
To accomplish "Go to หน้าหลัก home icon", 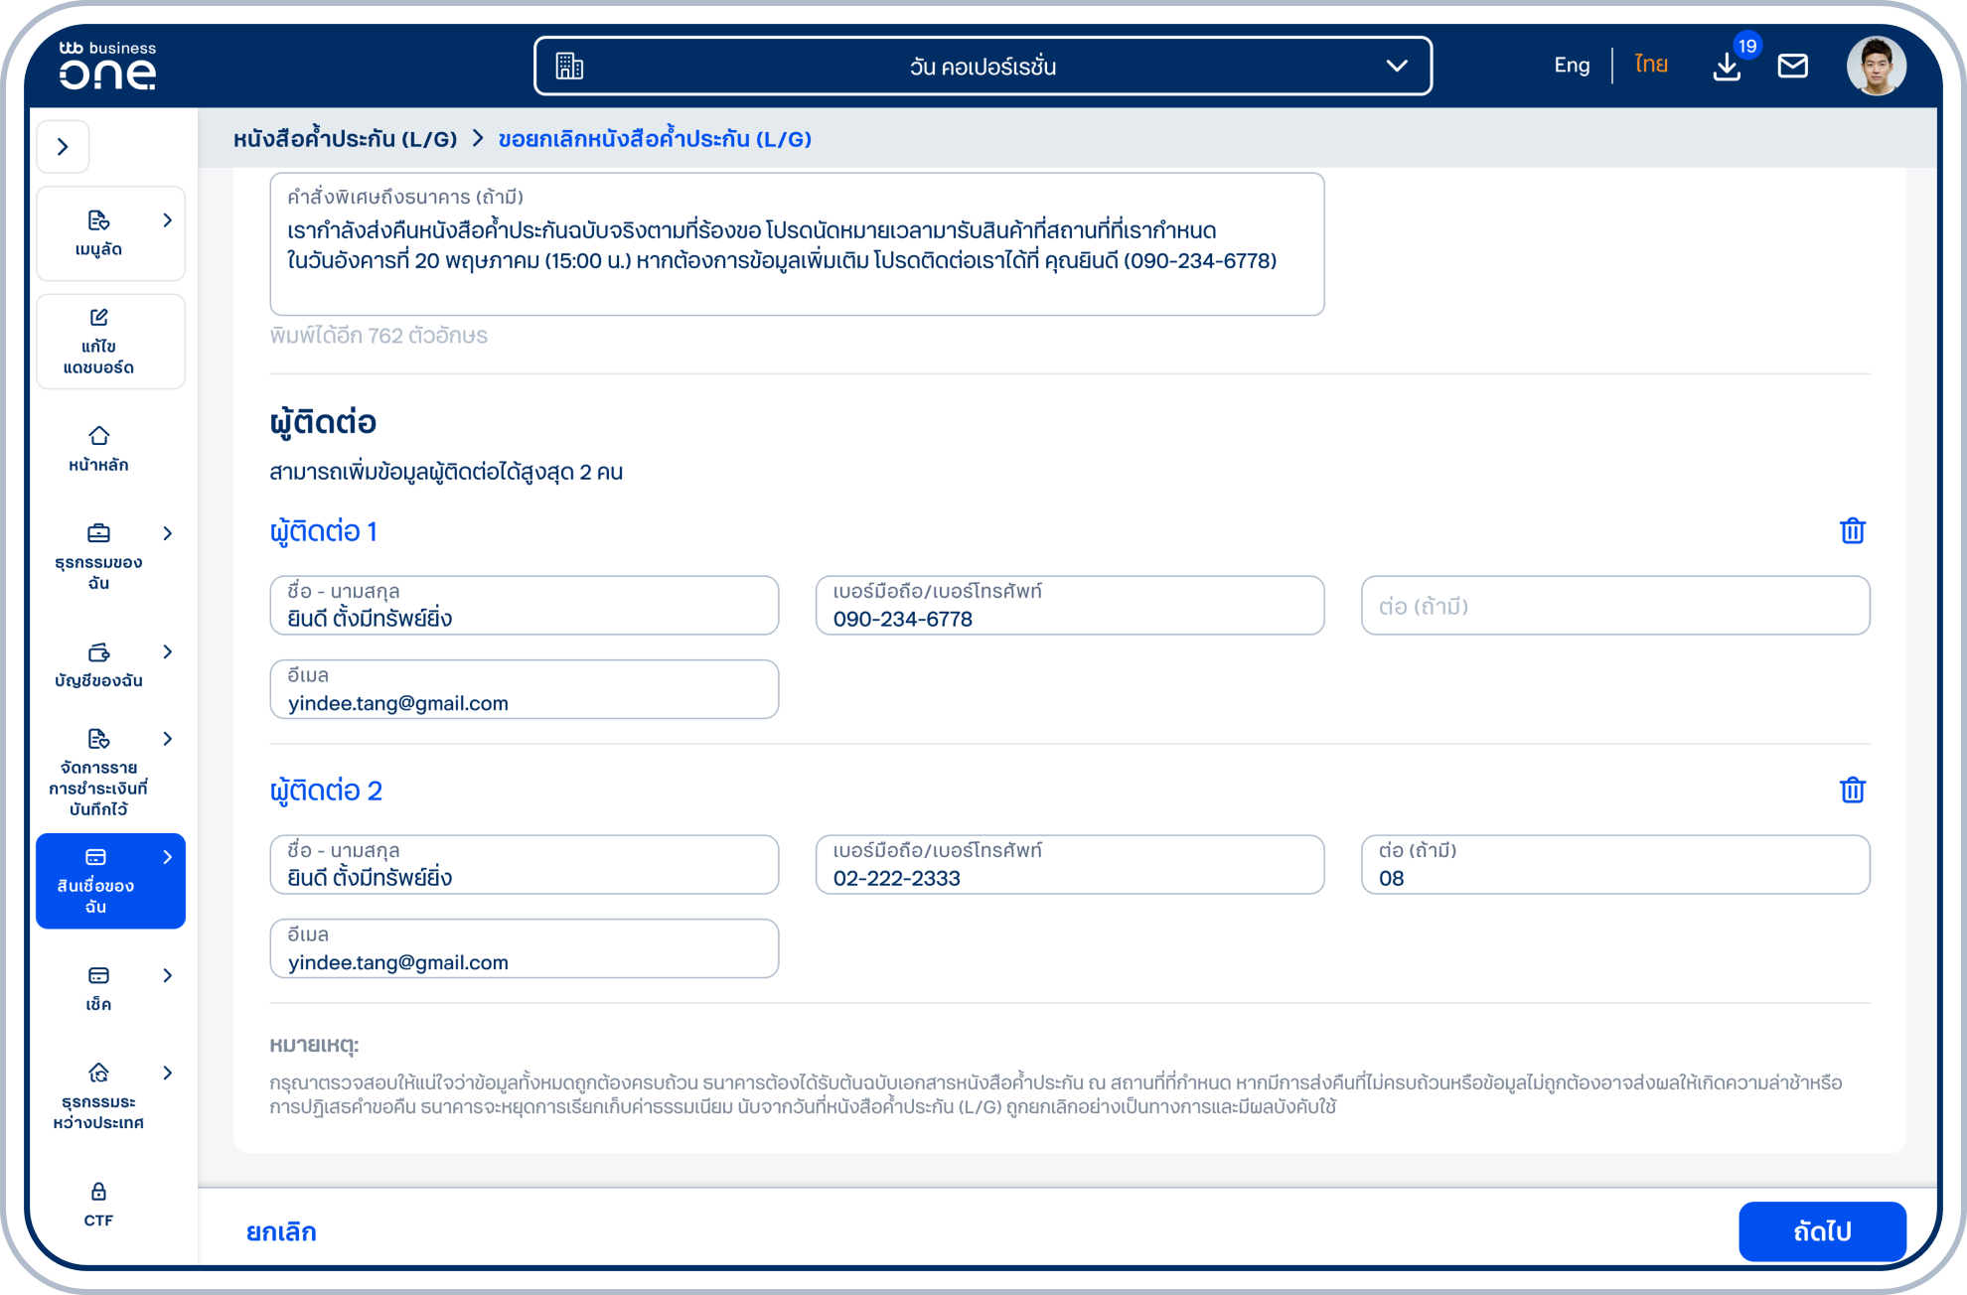I will [98, 448].
